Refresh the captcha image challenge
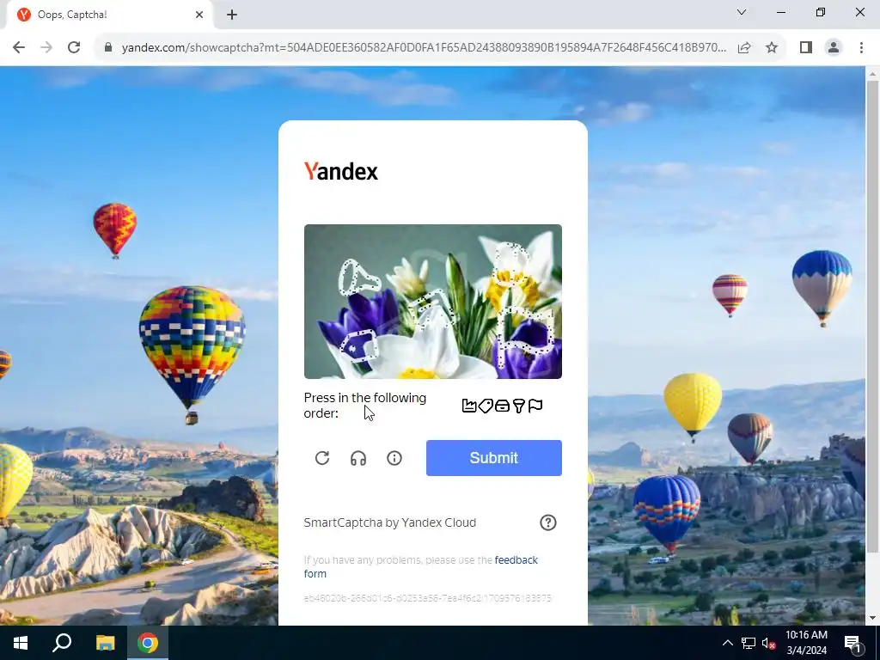This screenshot has width=880, height=660. click(322, 458)
